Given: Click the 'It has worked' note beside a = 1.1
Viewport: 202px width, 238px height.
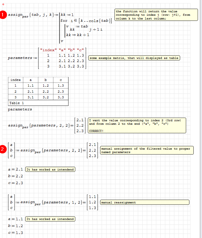Looking at the screenshot, I should [50, 219].
